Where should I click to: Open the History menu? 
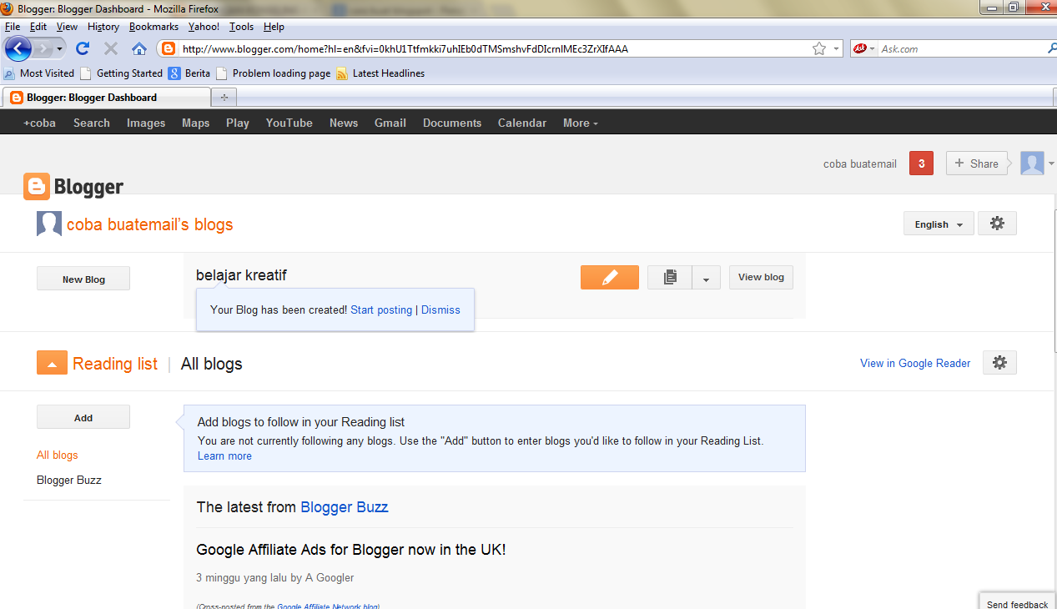point(103,27)
